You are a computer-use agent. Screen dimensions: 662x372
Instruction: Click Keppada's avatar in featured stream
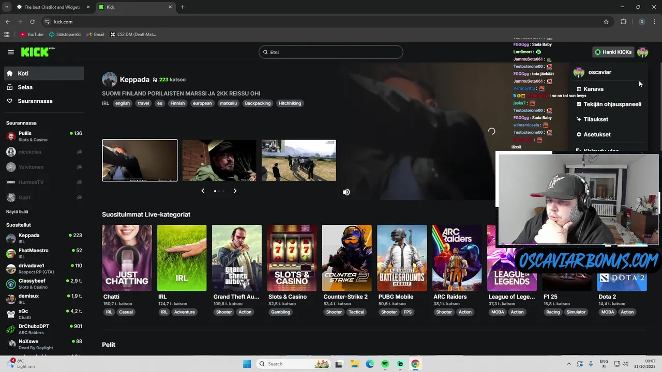click(x=110, y=80)
